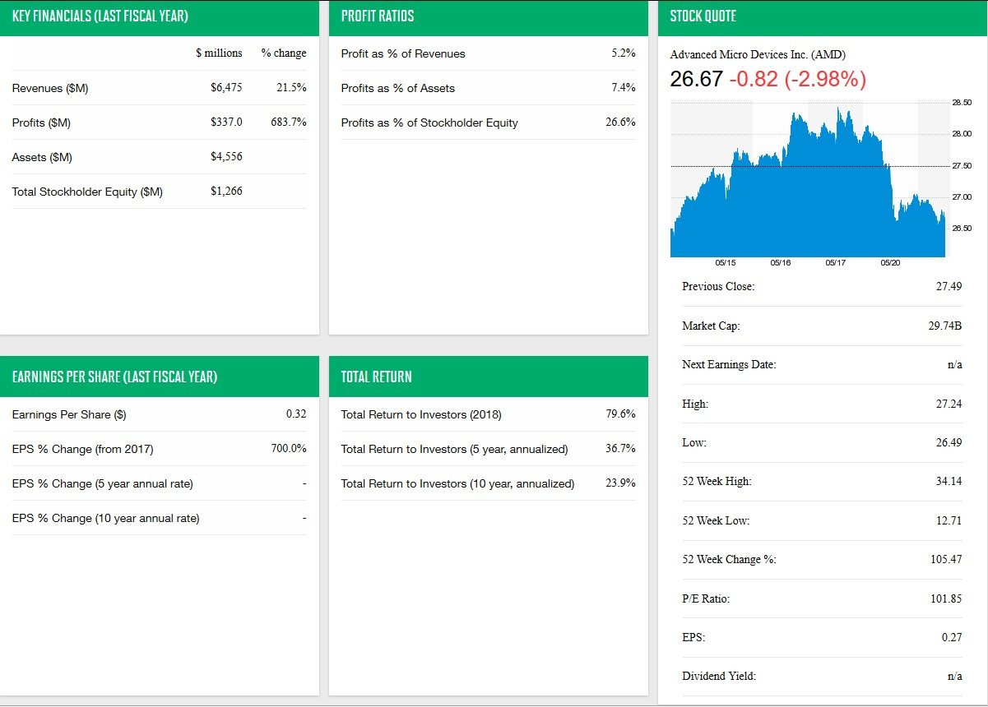Screen dimensions: 988x707
Task: Select the Profits ($M) row label
Action: click(x=41, y=123)
